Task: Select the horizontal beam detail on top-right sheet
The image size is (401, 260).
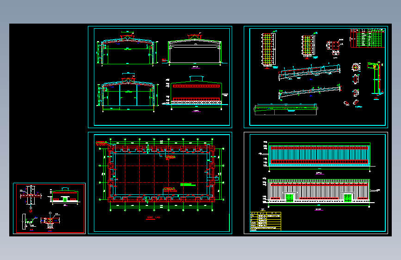Action: tap(286, 109)
